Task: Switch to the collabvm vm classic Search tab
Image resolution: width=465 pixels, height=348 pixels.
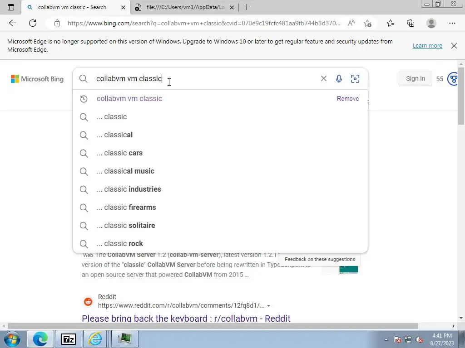Action: coord(76,7)
